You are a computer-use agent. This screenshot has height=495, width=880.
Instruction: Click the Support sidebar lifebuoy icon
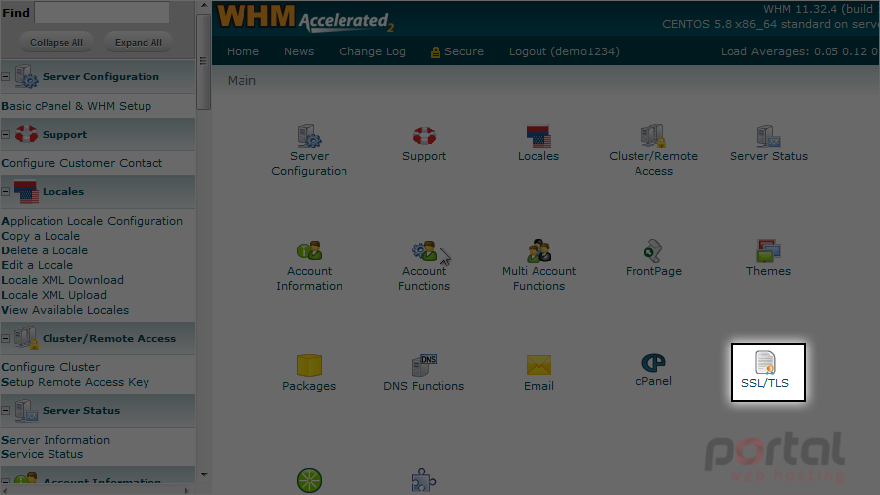[x=26, y=134]
